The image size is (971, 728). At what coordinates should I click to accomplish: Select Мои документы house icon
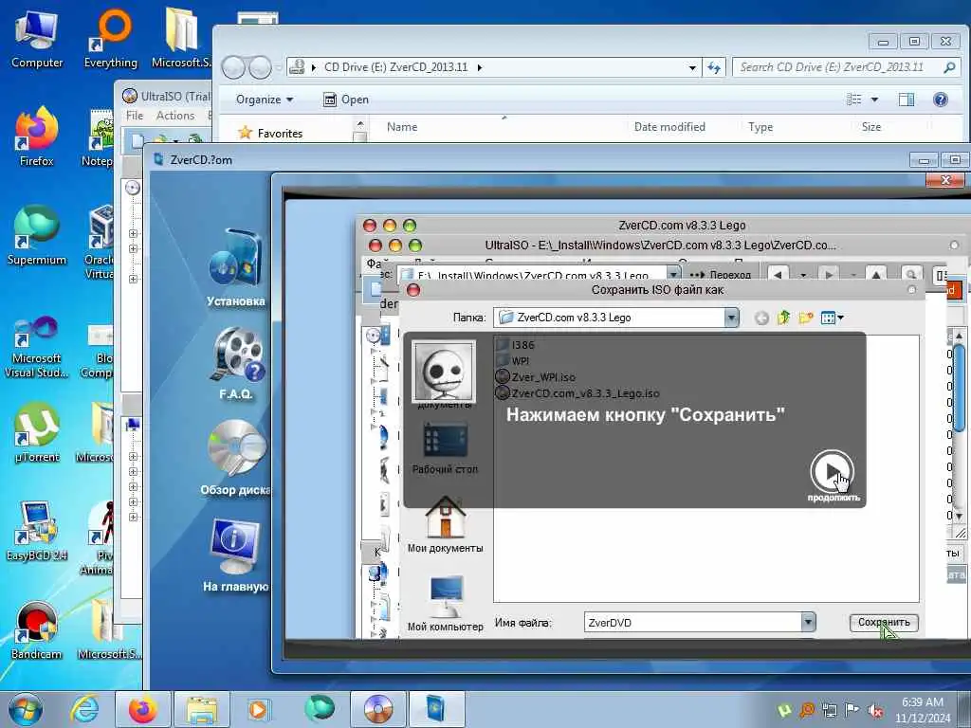click(445, 523)
